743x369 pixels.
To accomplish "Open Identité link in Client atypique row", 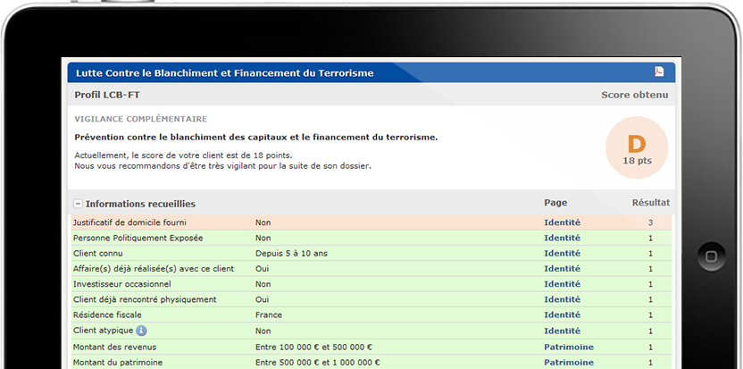I will coord(562,331).
